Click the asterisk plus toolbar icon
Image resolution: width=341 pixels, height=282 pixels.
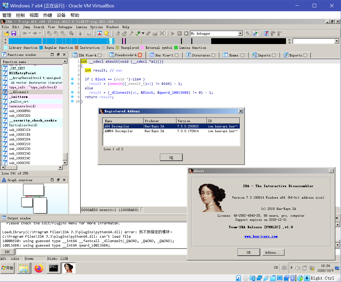tap(148, 33)
